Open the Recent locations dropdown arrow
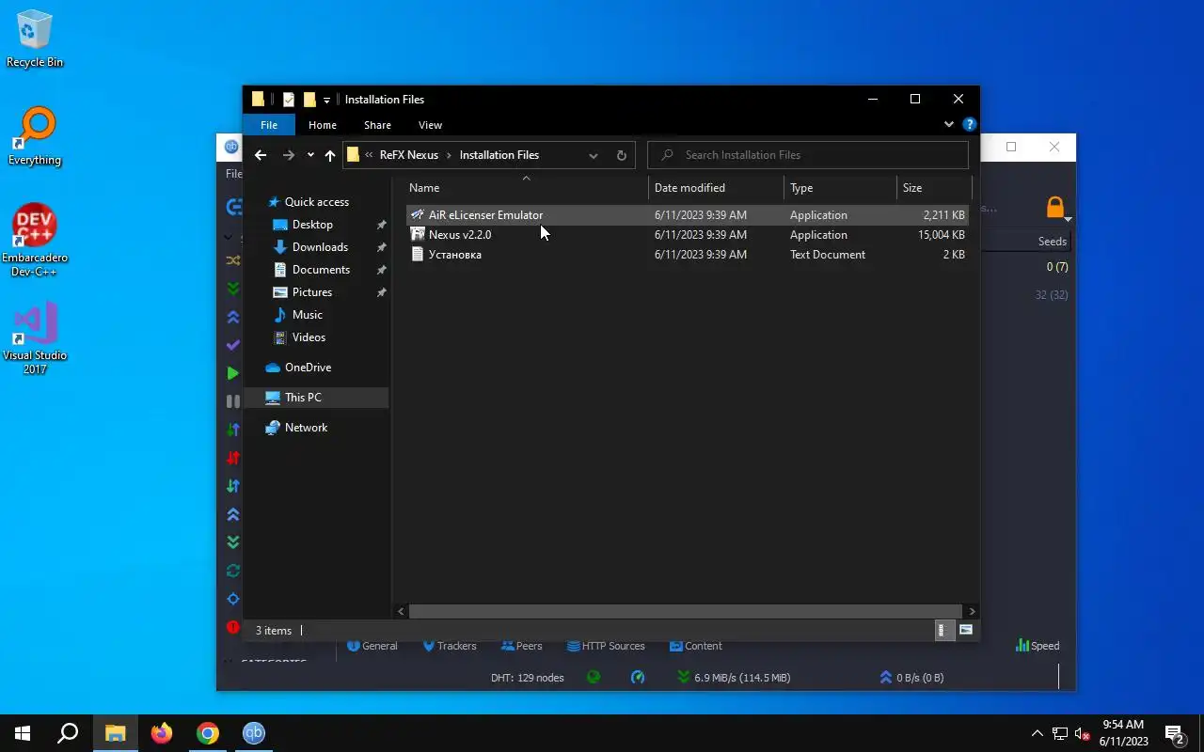The image size is (1204, 752). click(310, 155)
